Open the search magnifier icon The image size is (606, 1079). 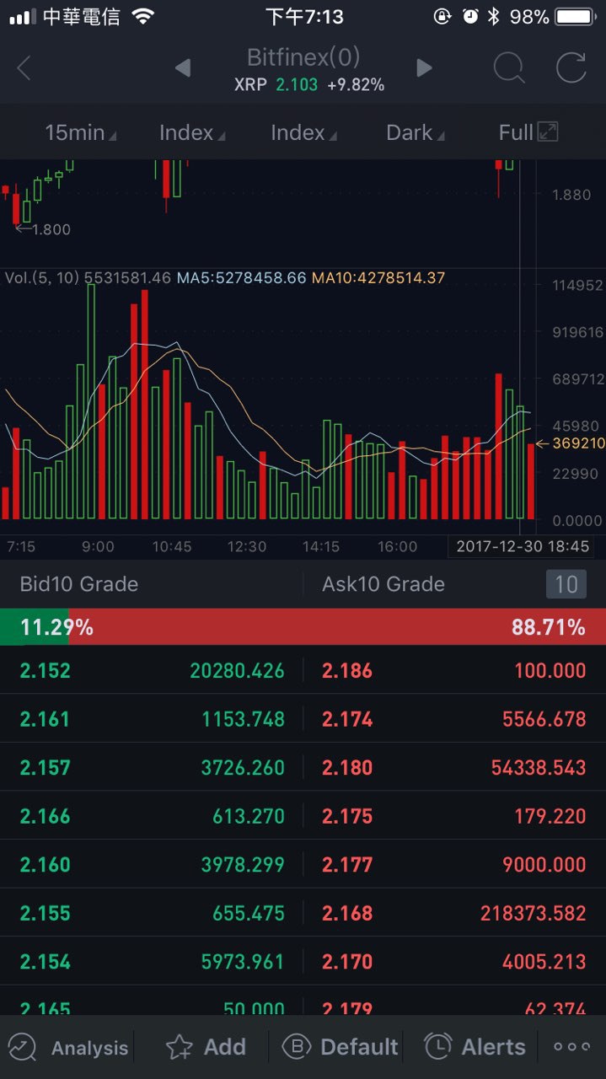tap(509, 68)
